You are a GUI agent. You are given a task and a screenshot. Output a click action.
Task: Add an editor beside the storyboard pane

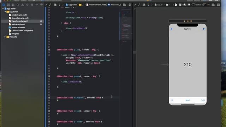pos(219,5)
